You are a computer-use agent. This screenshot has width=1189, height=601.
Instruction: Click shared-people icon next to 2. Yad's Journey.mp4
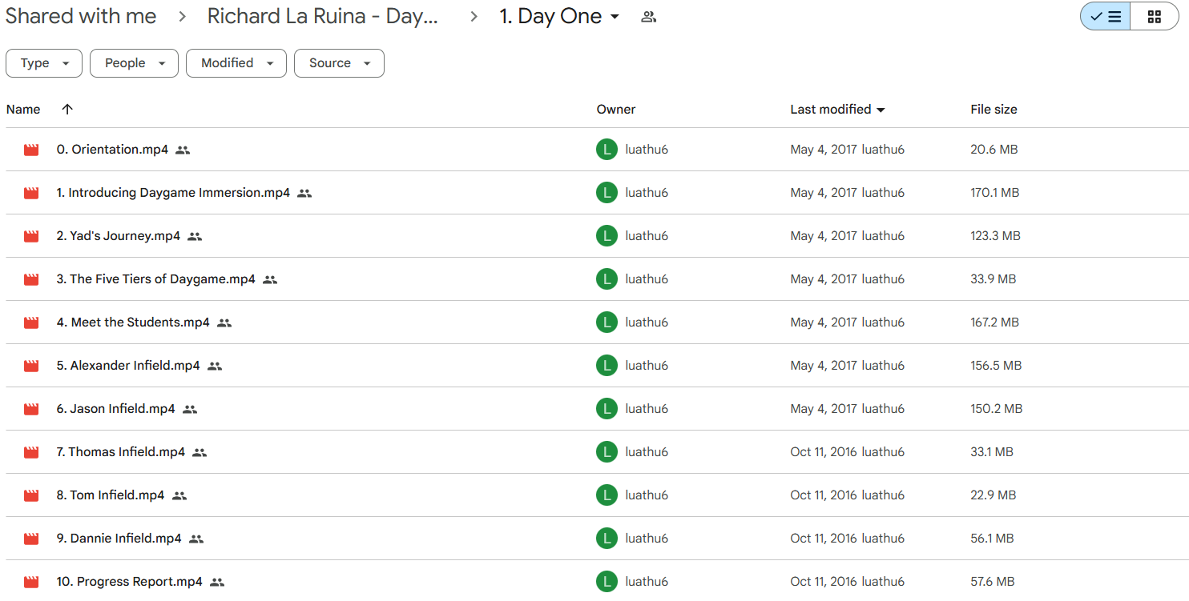195,236
